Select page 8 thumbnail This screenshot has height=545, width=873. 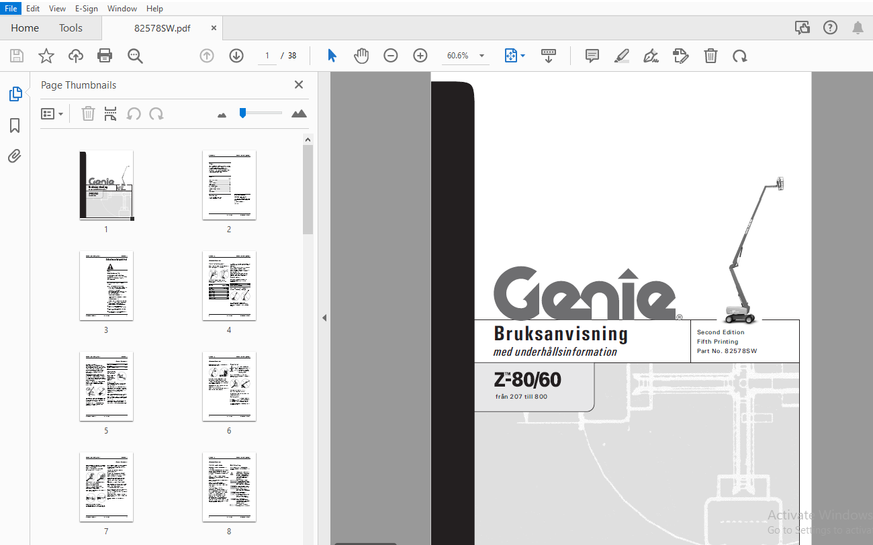[229, 487]
